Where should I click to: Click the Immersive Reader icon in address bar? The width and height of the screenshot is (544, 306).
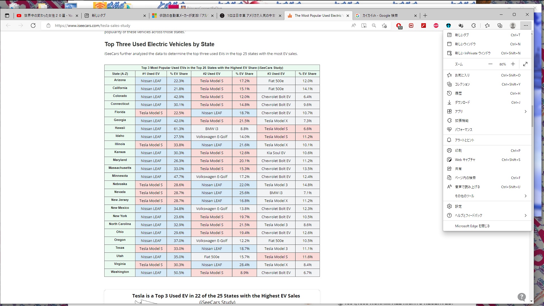[x=364, y=25]
